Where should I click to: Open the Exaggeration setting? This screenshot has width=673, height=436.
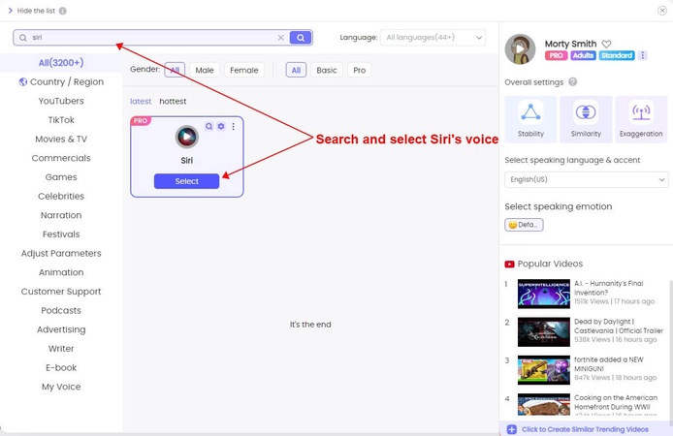pyautogui.click(x=641, y=119)
